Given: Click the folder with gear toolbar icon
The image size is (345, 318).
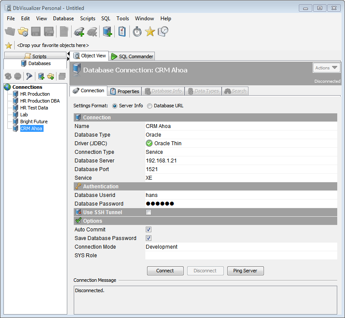Looking at the screenshot, I should click(23, 31).
